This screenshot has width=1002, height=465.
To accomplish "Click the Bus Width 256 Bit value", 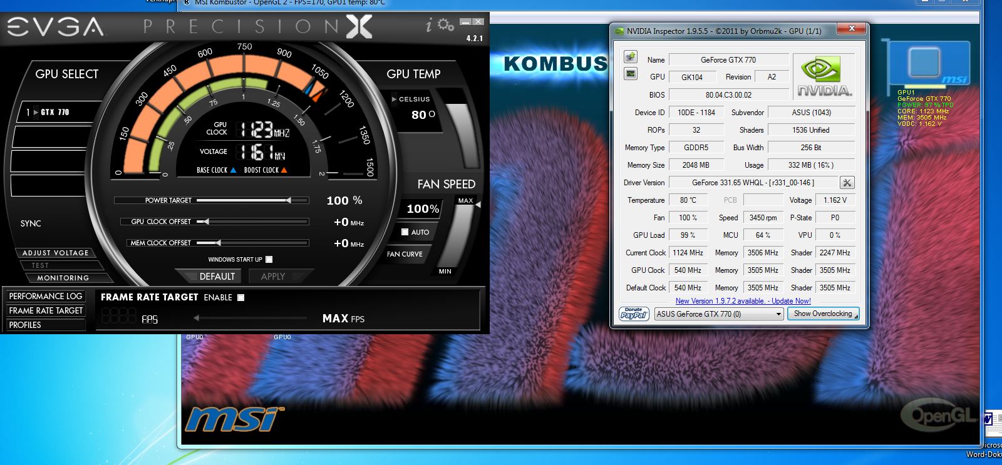I will click(811, 148).
